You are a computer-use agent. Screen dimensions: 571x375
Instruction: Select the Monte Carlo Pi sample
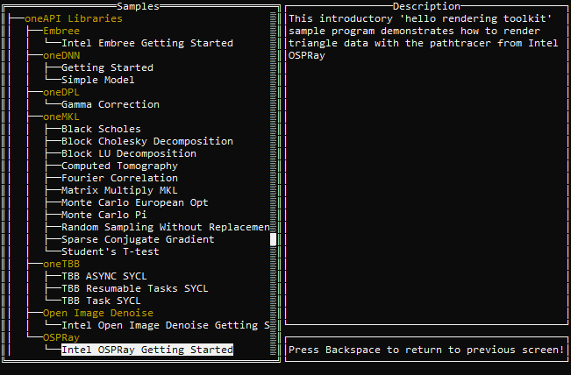click(104, 215)
